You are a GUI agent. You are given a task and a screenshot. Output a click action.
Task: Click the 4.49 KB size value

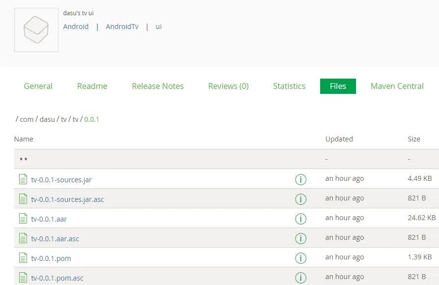pyautogui.click(x=420, y=178)
